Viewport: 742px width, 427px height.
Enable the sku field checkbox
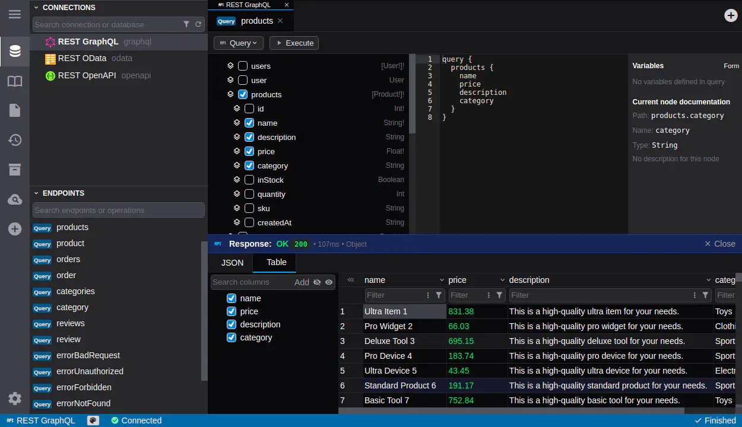click(x=249, y=208)
